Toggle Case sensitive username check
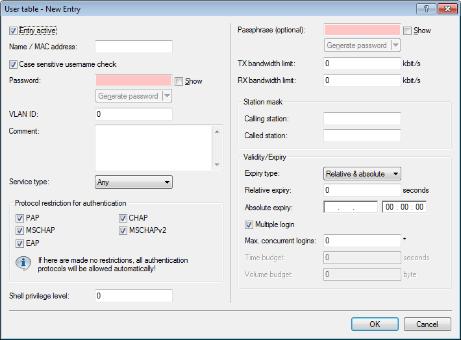461x340 pixels. [x=14, y=64]
